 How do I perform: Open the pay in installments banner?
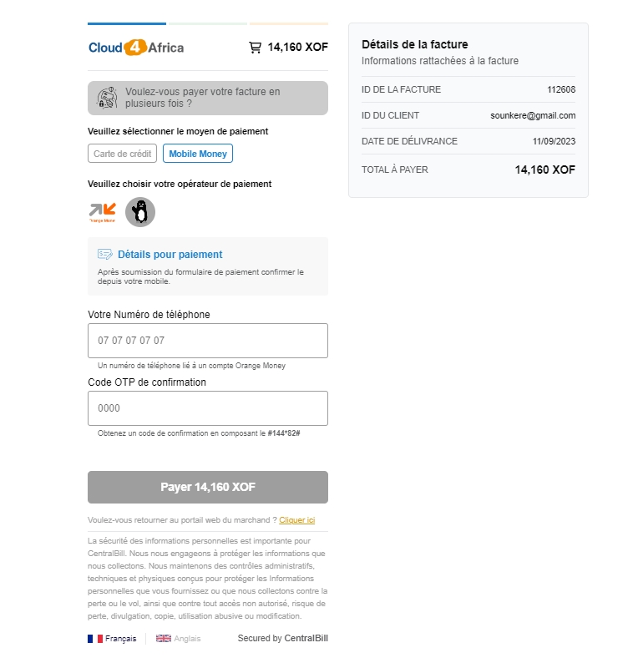point(208,98)
